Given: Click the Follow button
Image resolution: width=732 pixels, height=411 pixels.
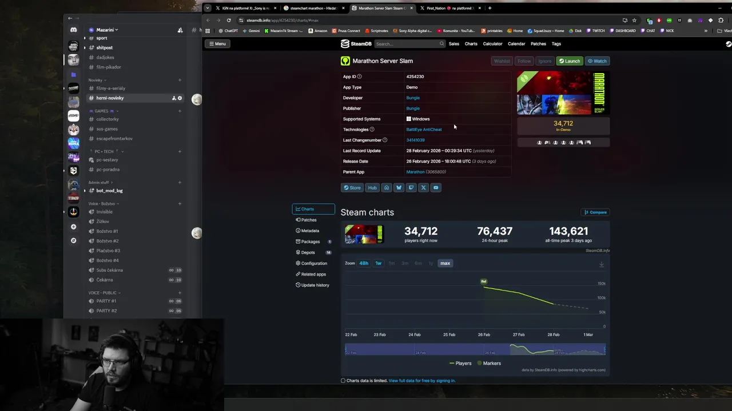Looking at the screenshot, I should 524,61.
